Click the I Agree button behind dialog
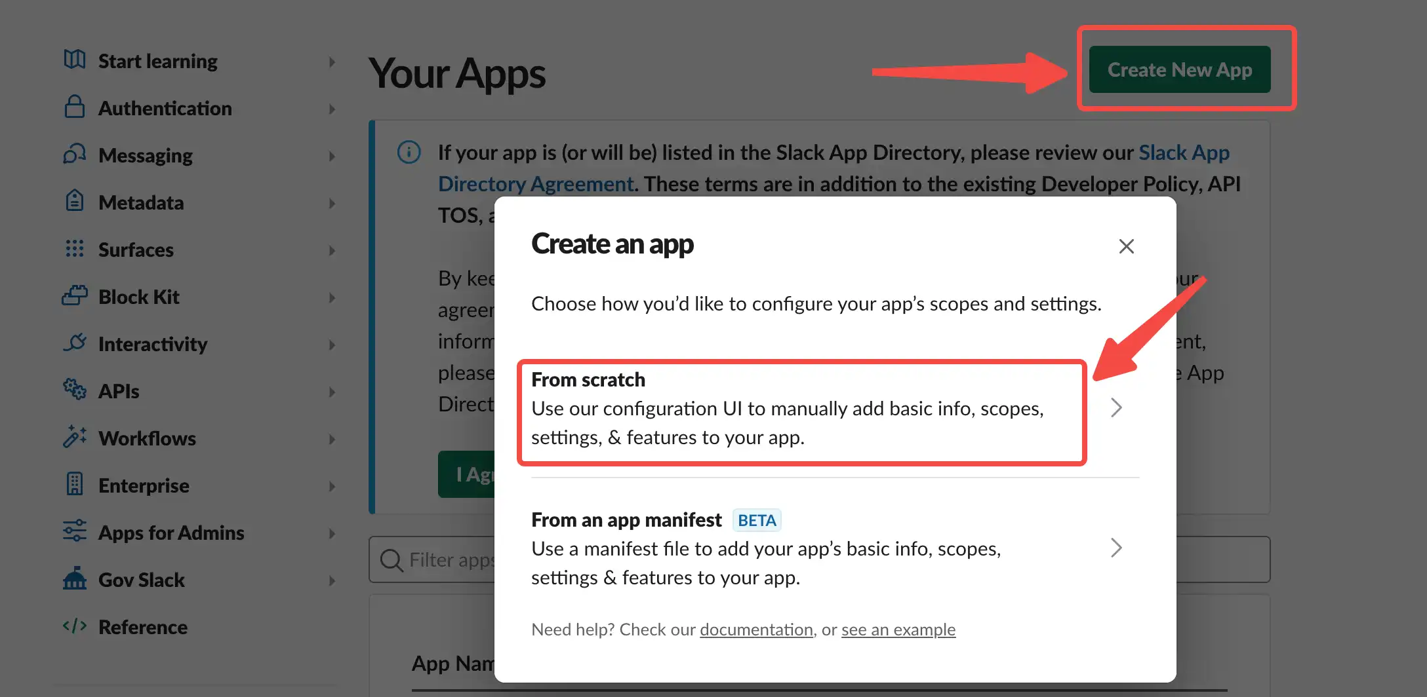The width and height of the screenshot is (1427, 697). tap(467, 474)
